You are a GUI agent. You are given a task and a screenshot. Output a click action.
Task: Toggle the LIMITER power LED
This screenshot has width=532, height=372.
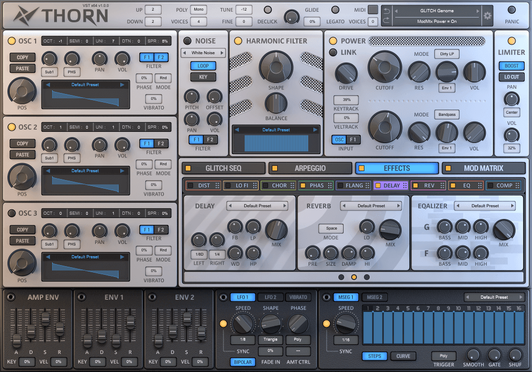[512, 41]
